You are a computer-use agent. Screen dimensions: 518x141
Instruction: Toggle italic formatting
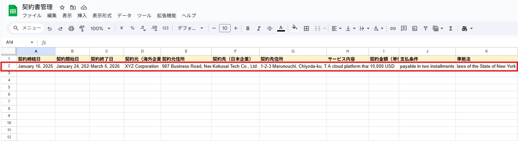click(259, 28)
